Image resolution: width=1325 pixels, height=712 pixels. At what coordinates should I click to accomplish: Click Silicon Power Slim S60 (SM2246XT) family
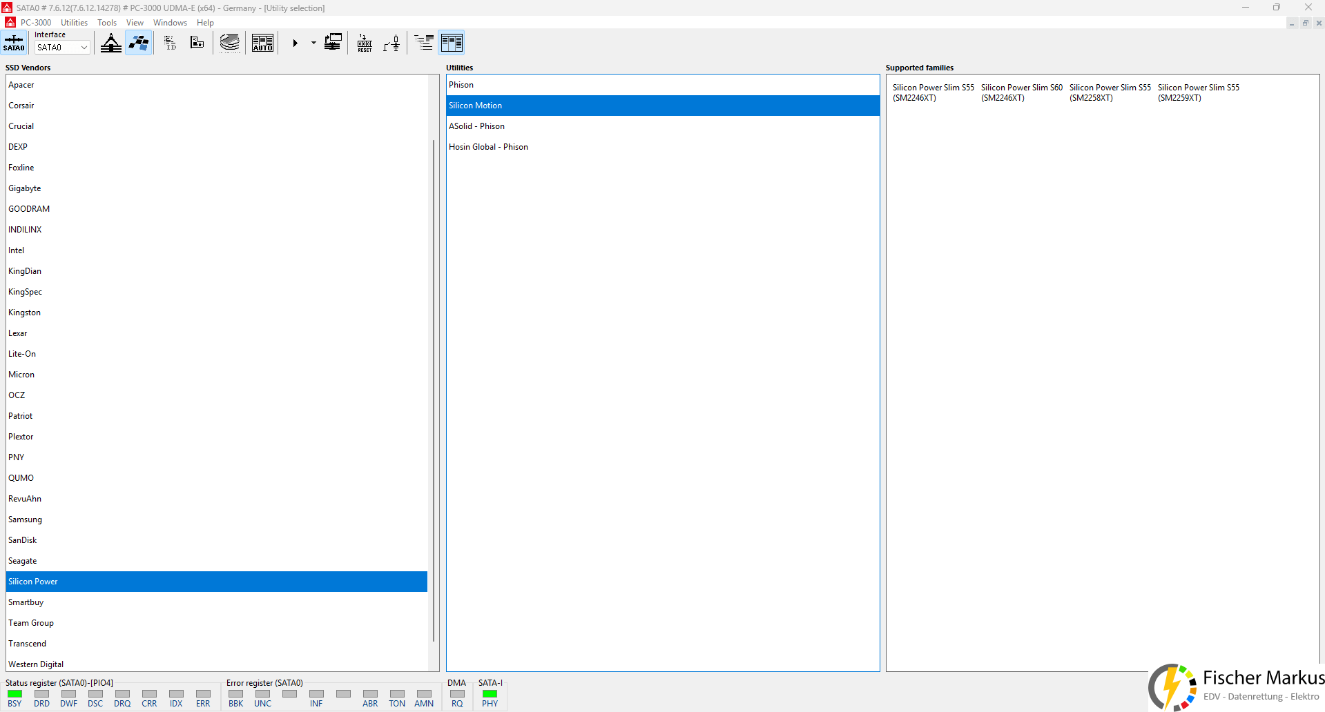[1021, 92]
